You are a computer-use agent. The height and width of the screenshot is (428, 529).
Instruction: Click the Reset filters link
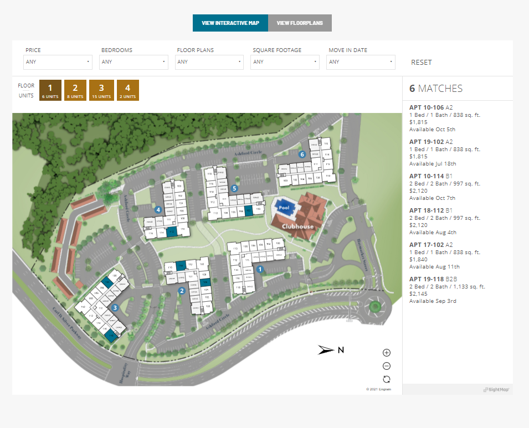[x=422, y=62]
